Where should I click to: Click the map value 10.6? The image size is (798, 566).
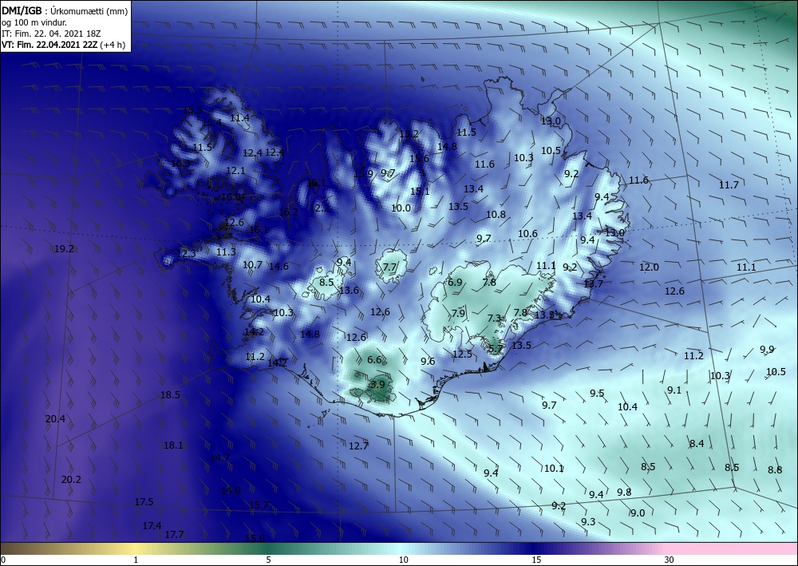point(527,234)
